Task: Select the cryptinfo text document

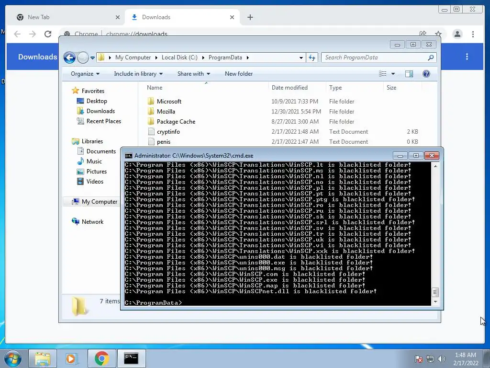Action: pos(168,132)
